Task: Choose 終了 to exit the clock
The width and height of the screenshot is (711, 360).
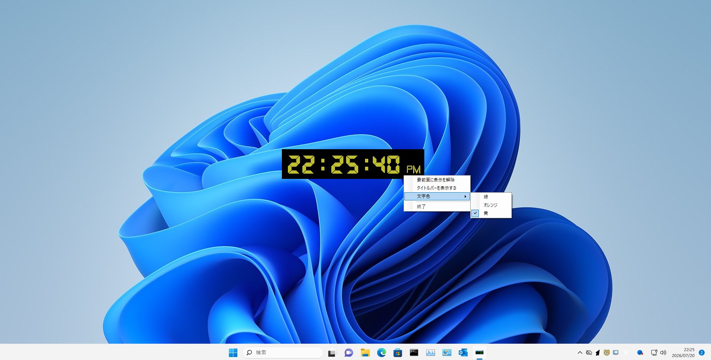Action: (437, 206)
